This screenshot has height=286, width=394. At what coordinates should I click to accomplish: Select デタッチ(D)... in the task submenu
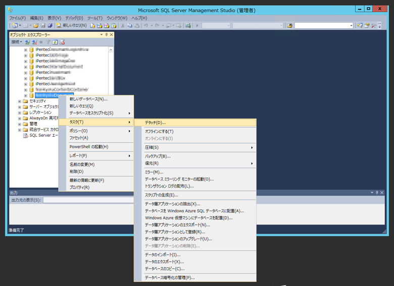coord(195,123)
